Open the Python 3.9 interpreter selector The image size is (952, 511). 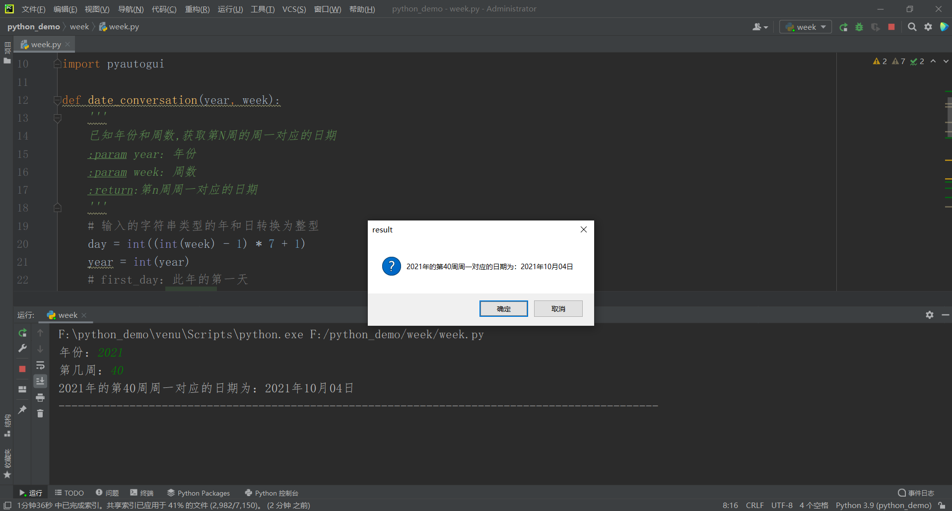[884, 505]
